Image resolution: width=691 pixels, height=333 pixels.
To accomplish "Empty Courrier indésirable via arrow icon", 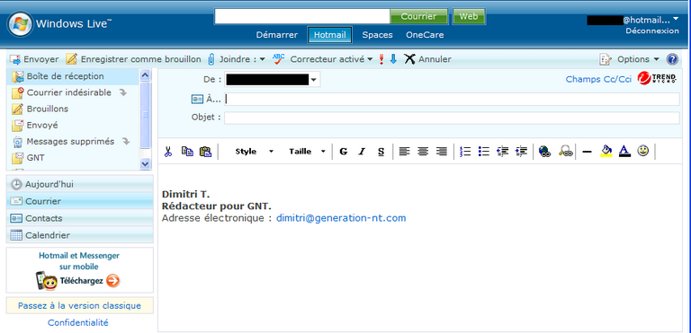I will click(x=123, y=92).
